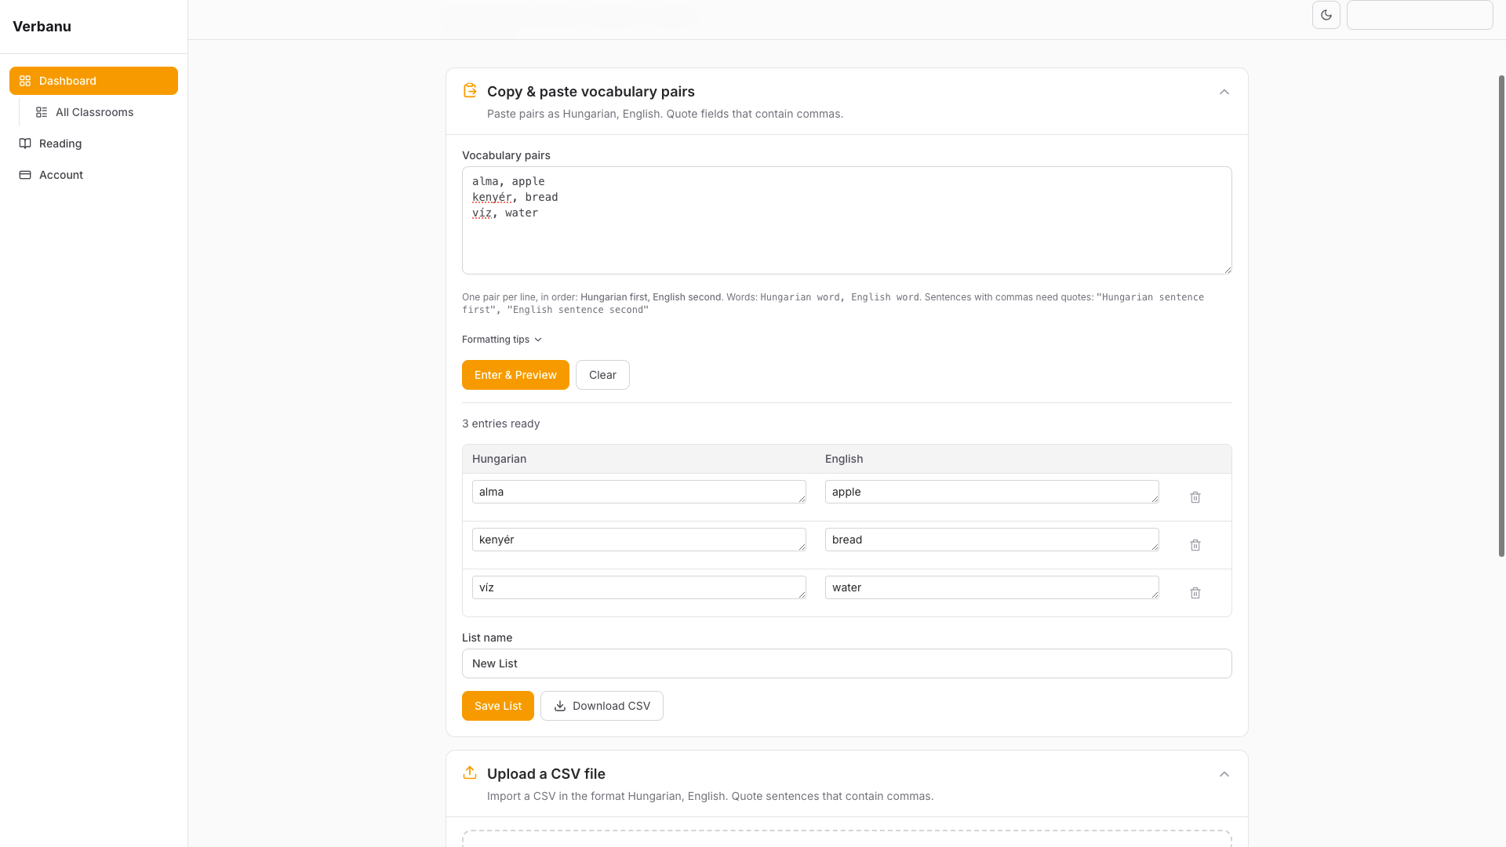This screenshot has width=1506, height=847.
Task: Collapse the Copy & paste vocabulary section
Action: [x=1224, y=92]
